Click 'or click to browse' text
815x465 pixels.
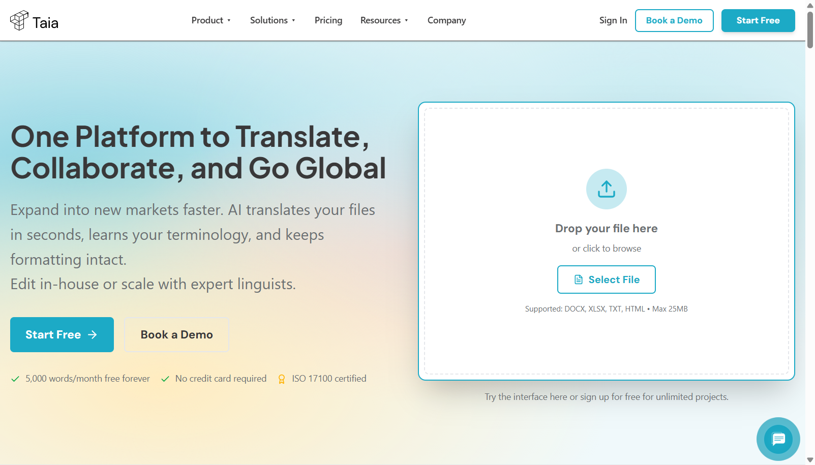606,249
